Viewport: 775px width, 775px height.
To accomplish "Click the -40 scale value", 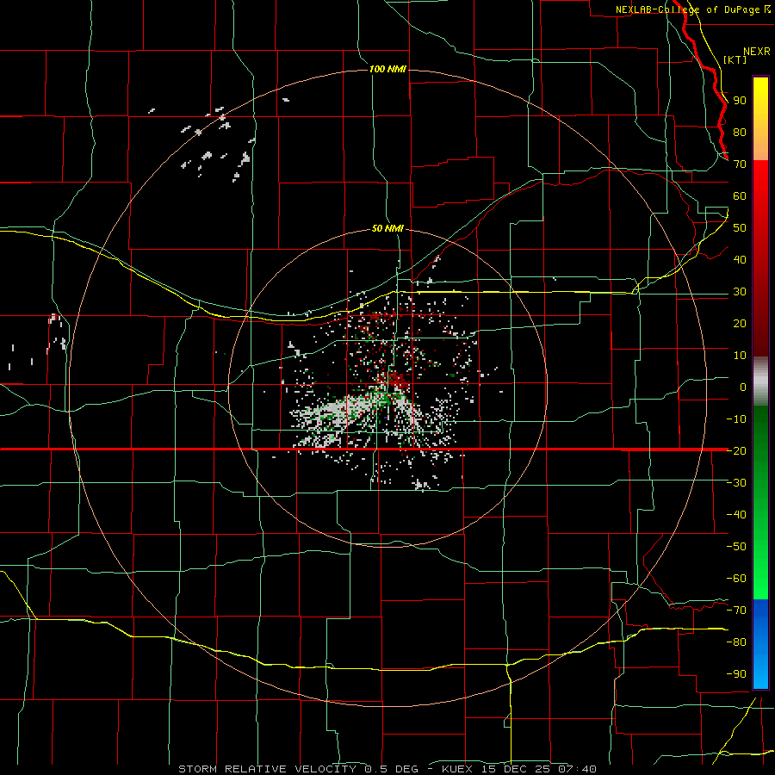I will [736, 515].
